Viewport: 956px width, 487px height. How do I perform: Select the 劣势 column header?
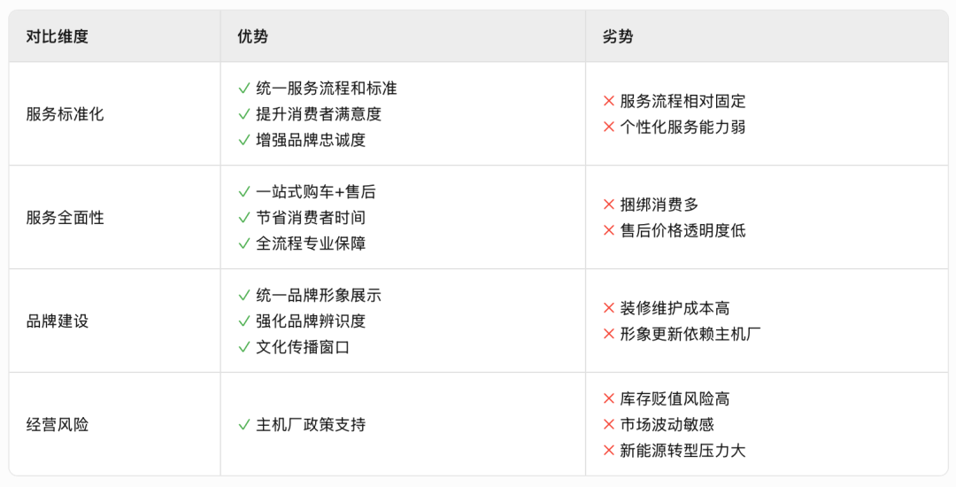[x=618, y=36]
